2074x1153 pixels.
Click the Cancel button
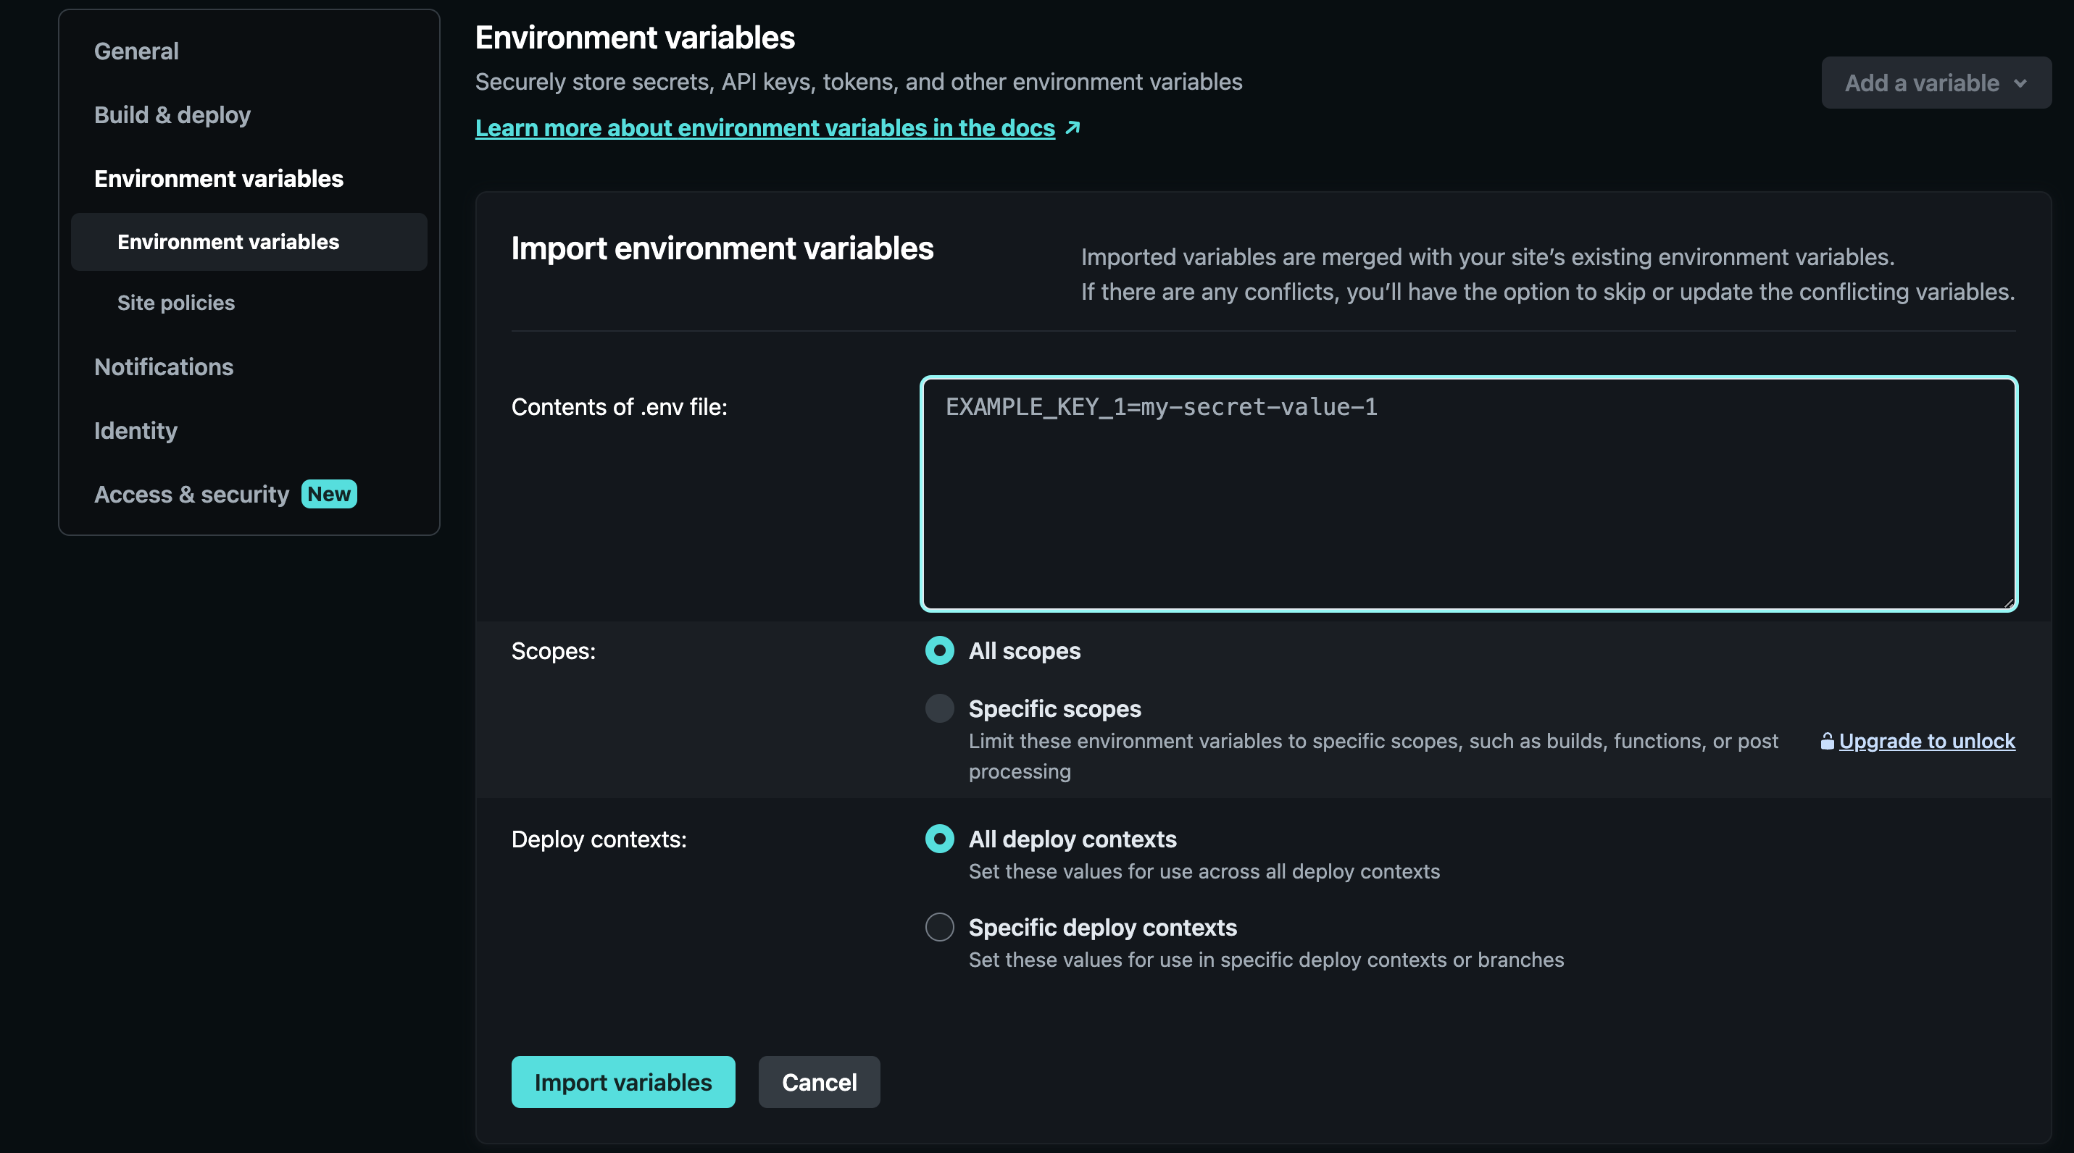point(819,1081)
